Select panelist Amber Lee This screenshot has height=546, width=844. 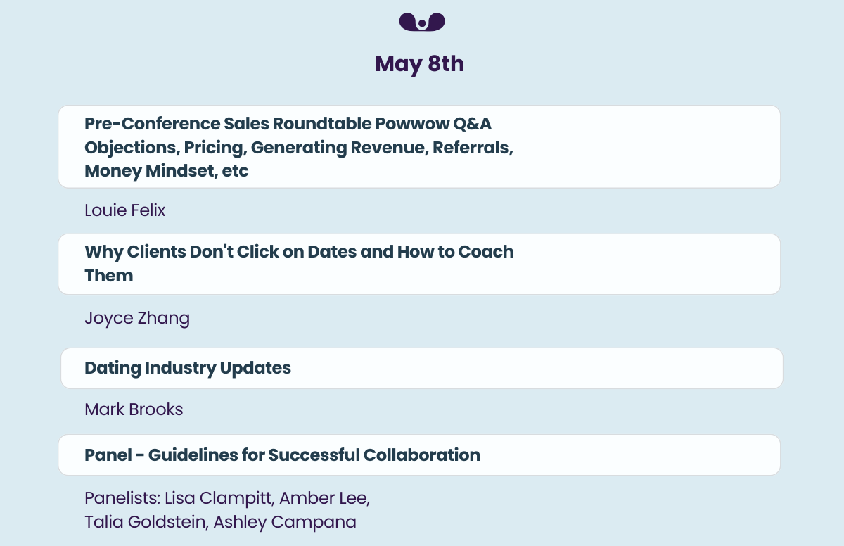pos(324,498)
